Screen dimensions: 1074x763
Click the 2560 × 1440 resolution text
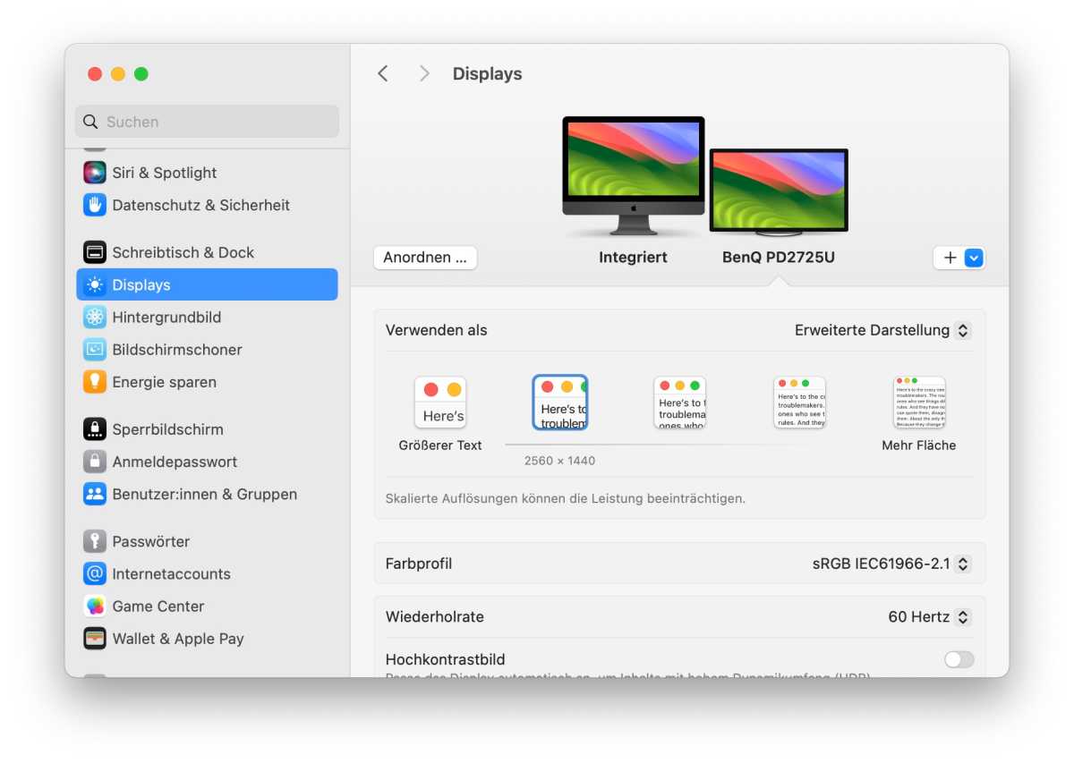560,461
